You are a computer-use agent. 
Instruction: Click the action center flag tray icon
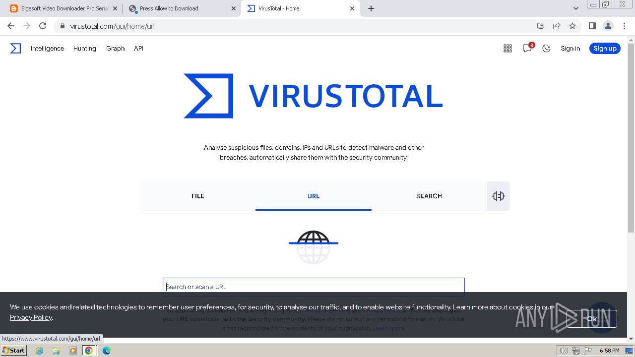point(587,351)
